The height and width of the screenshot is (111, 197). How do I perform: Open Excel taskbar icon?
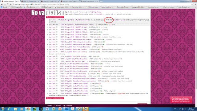54,109
